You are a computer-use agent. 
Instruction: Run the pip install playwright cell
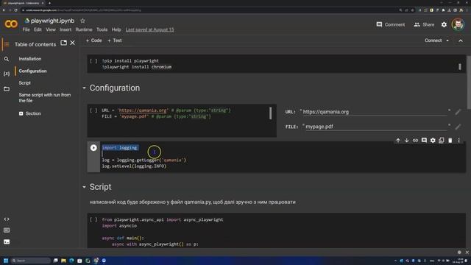[x=93, y=60]
